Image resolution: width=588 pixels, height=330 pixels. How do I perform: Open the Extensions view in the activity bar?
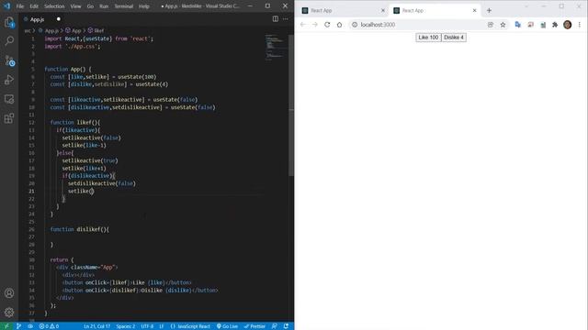point(9,118)
